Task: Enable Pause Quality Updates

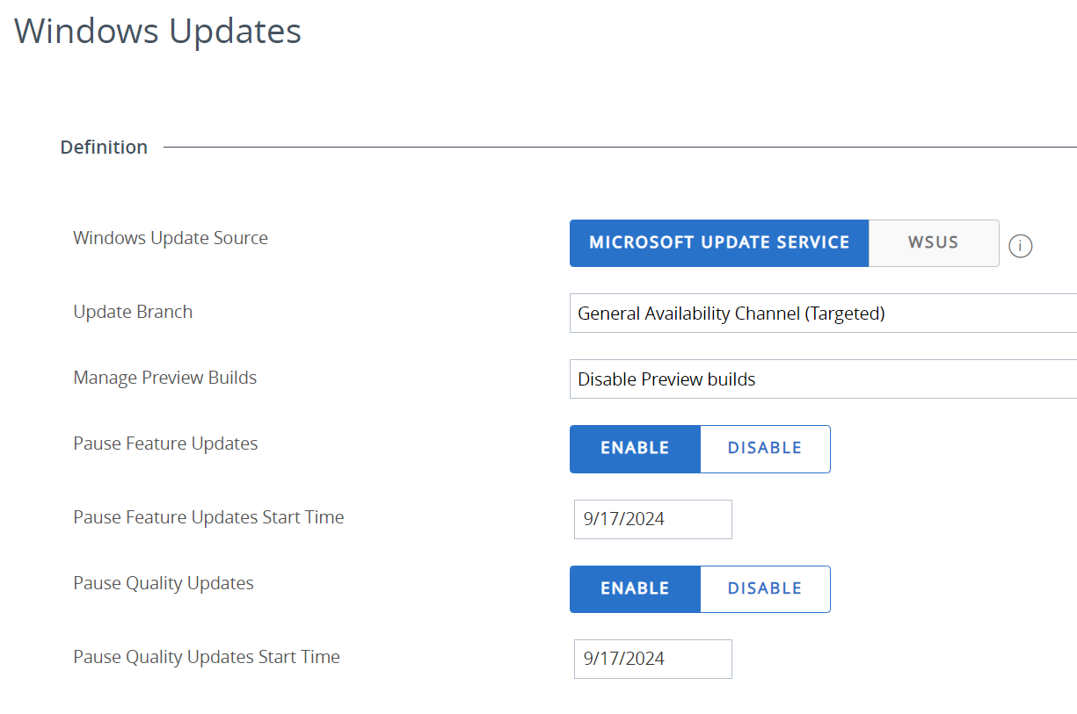Action: (x=635, y=589)
